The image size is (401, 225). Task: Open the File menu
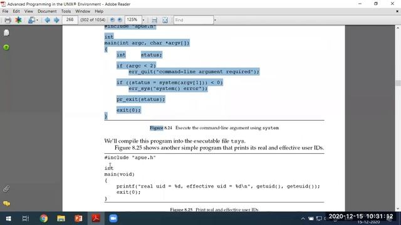point(5,11)
